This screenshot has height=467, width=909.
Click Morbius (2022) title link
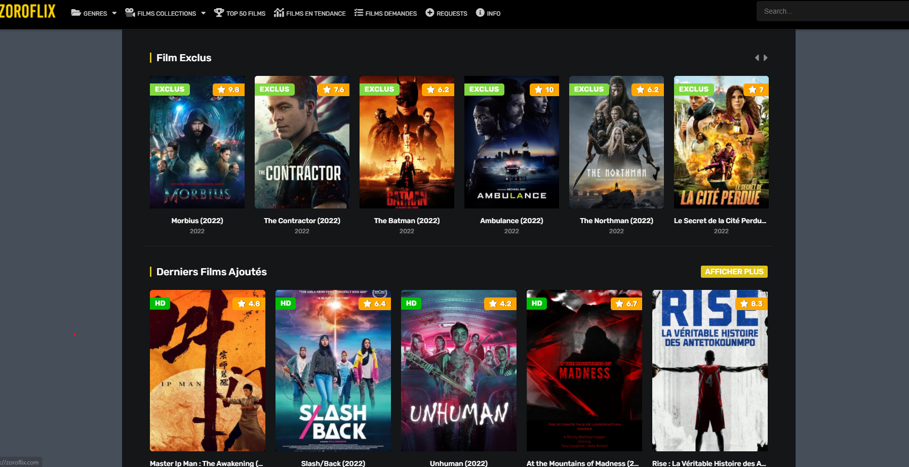tap(197, 221)
